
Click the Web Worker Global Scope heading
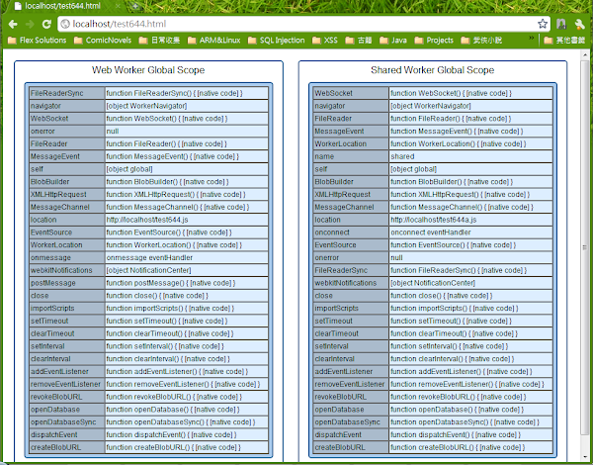coord(148,70)
